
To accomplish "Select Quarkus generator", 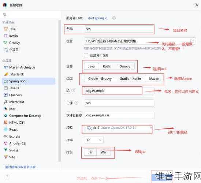I will pyautogui.click(x=29, y=95).
